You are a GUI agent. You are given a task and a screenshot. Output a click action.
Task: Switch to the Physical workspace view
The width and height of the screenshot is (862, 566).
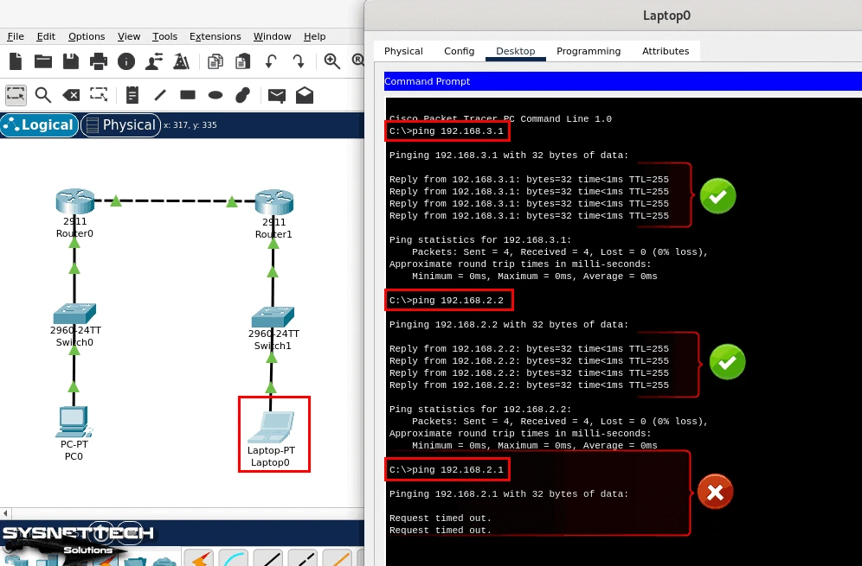(121, 124)
